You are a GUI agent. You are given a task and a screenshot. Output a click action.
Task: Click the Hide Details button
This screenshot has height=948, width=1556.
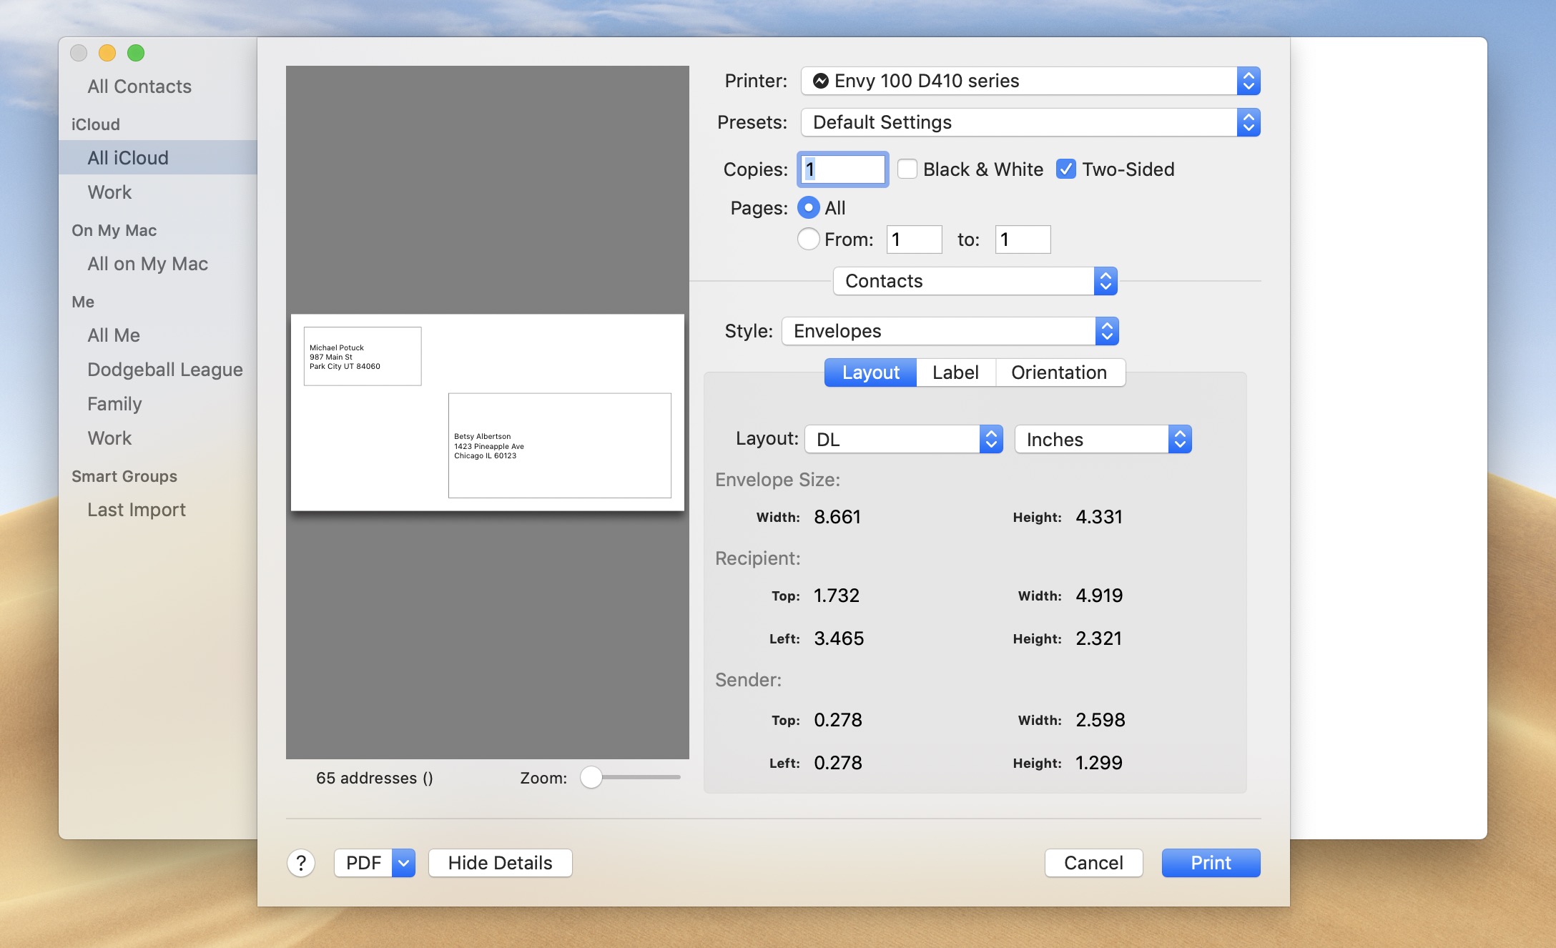tap(499, 862)
